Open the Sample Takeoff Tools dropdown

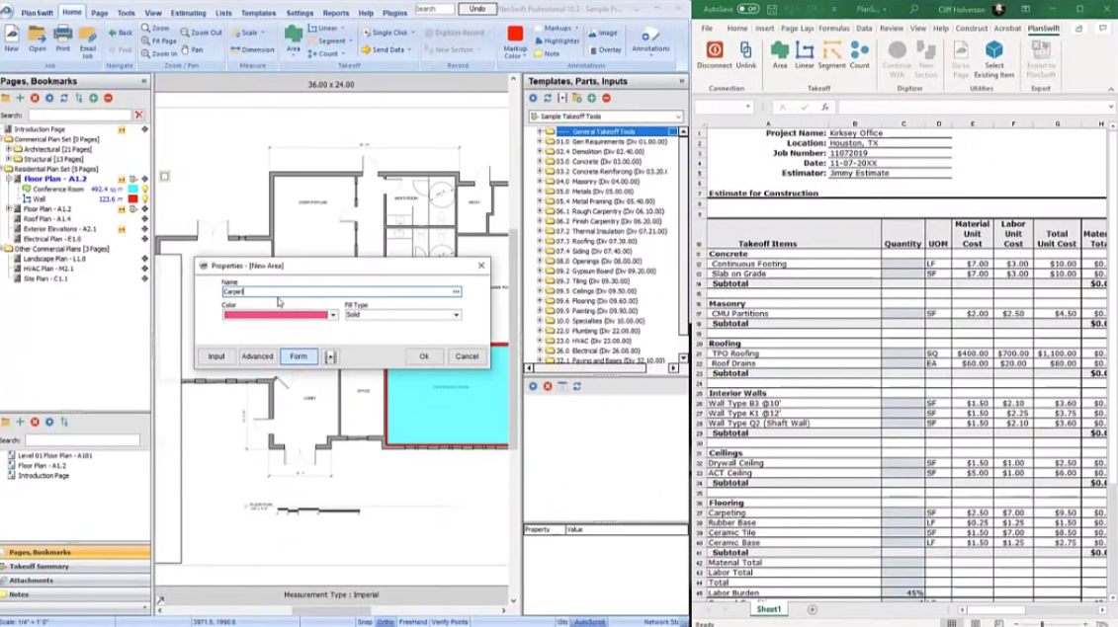(x=677, y=117)
